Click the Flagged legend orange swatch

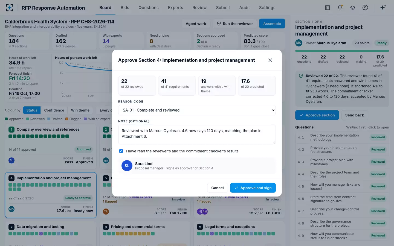pos(67,119)
